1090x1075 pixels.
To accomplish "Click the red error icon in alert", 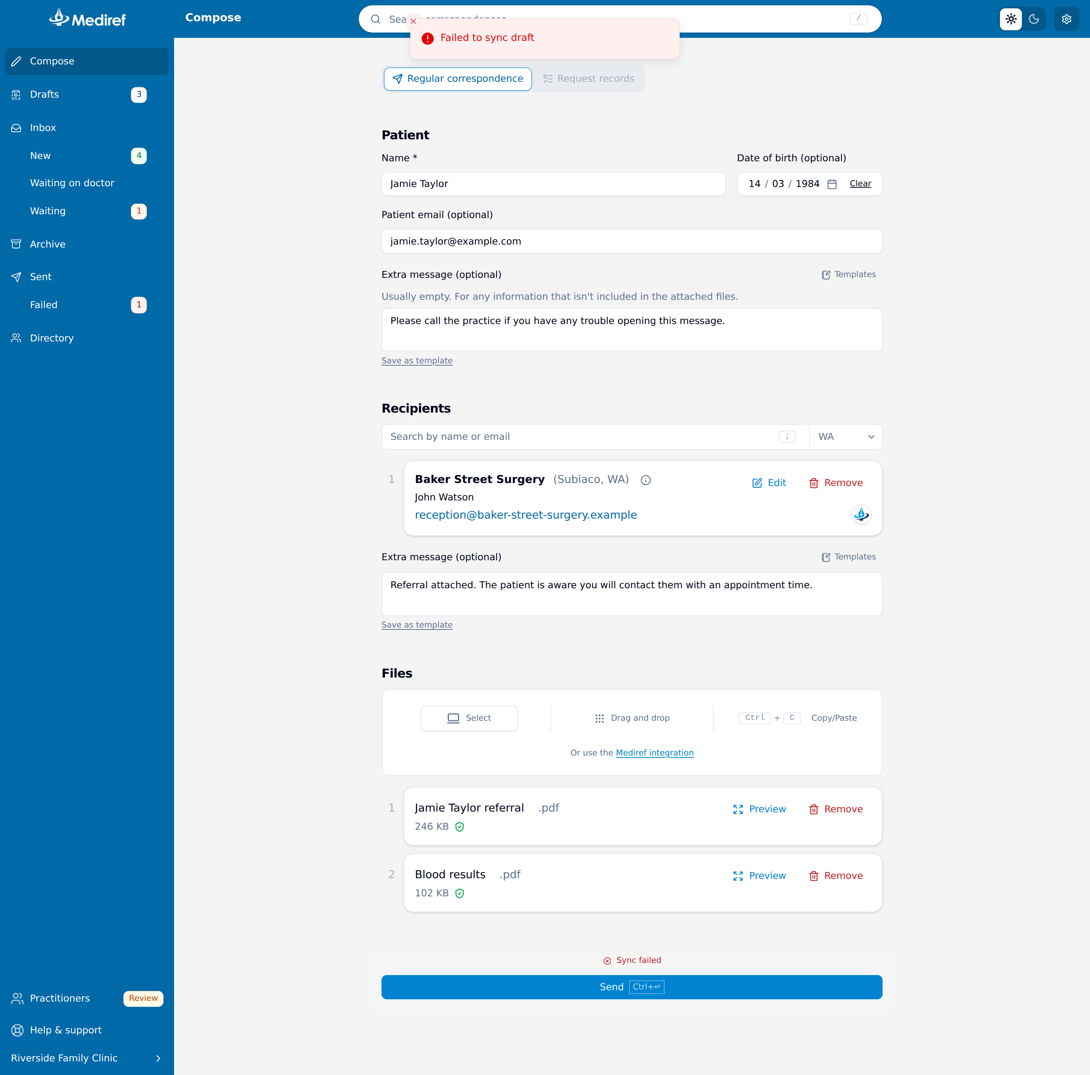I will (x=428, y=38).
